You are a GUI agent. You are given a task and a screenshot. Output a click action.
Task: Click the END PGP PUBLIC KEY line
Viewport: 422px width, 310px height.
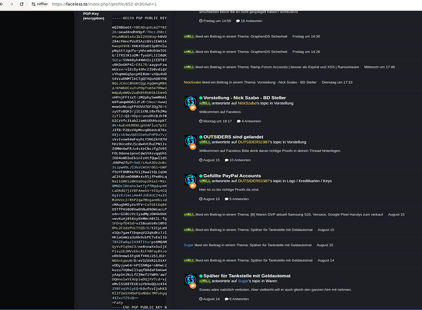[139, 308]
